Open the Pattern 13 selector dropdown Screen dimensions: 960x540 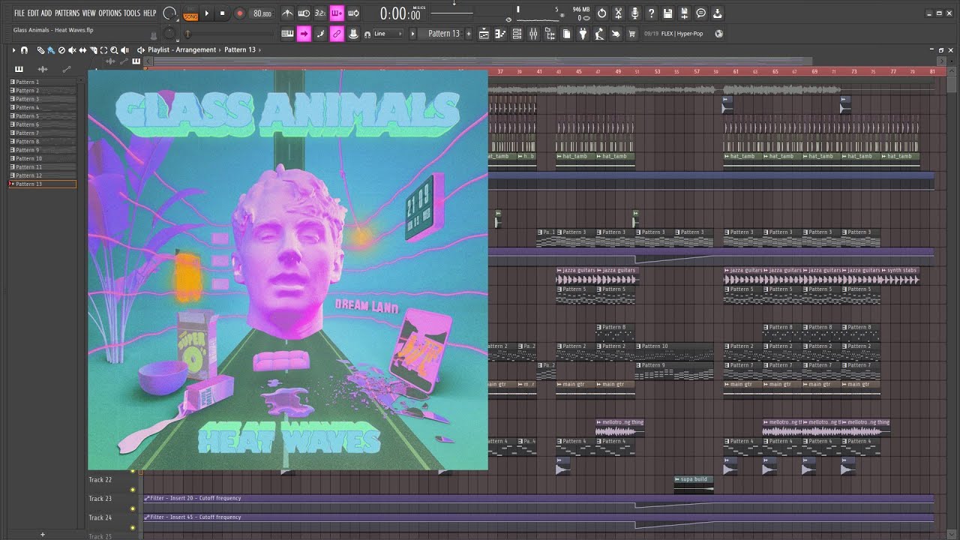point(444,34)
